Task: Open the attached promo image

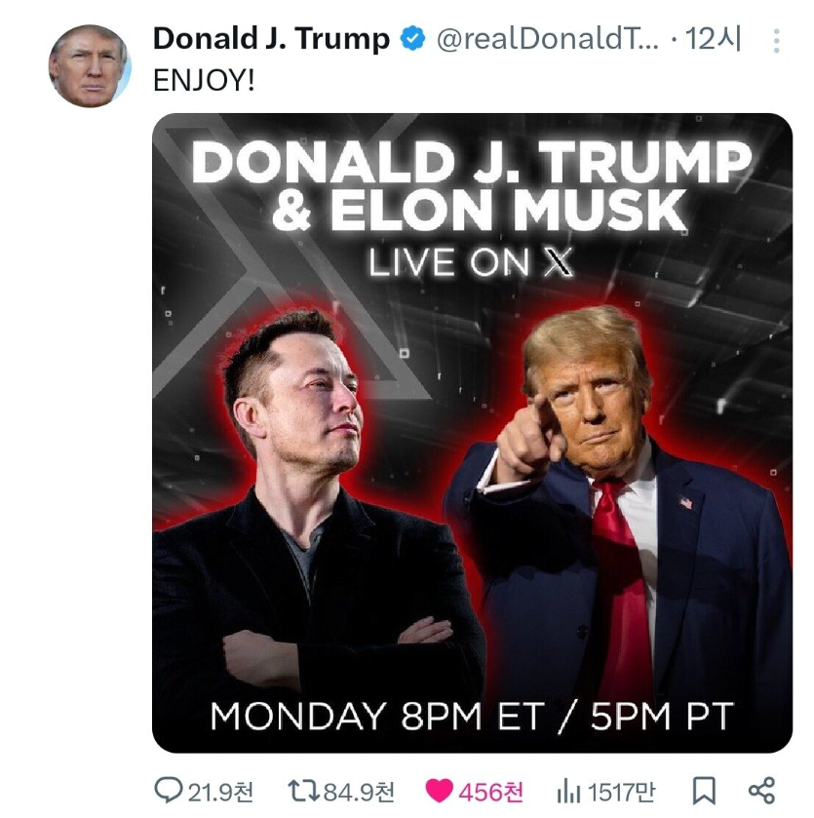Action: (x=472, y=433)
